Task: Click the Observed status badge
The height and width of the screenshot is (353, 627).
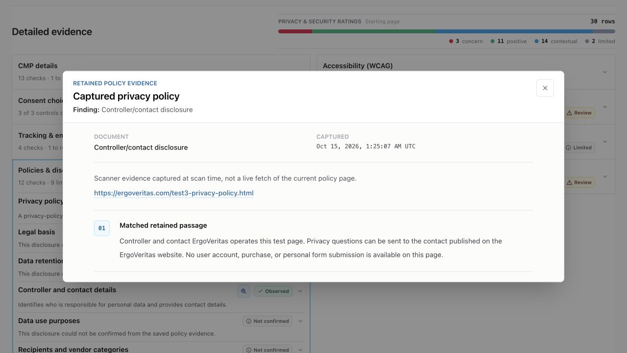Action: tap(273, 291)
